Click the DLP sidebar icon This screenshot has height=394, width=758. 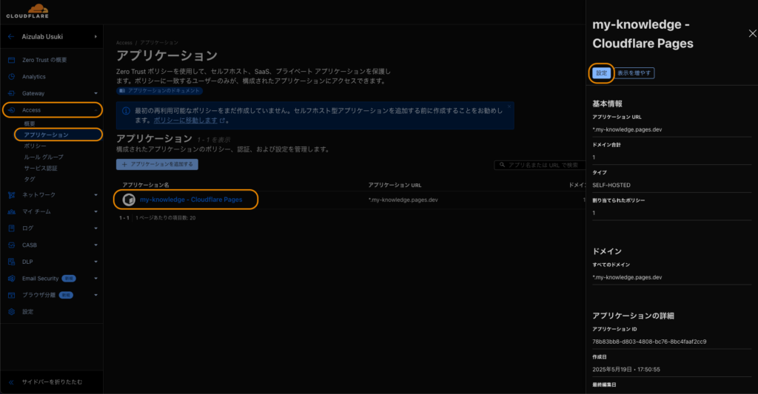pyautogui.click(x=12, y=262)
